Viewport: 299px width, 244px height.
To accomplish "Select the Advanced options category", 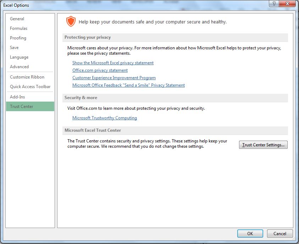I will 19,67.
